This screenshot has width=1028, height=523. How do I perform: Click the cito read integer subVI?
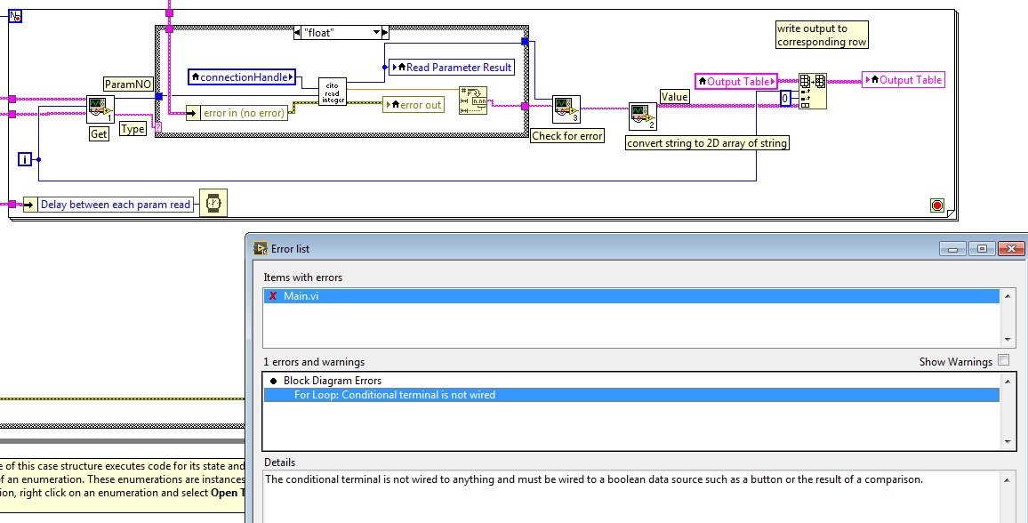click(333, 92)
